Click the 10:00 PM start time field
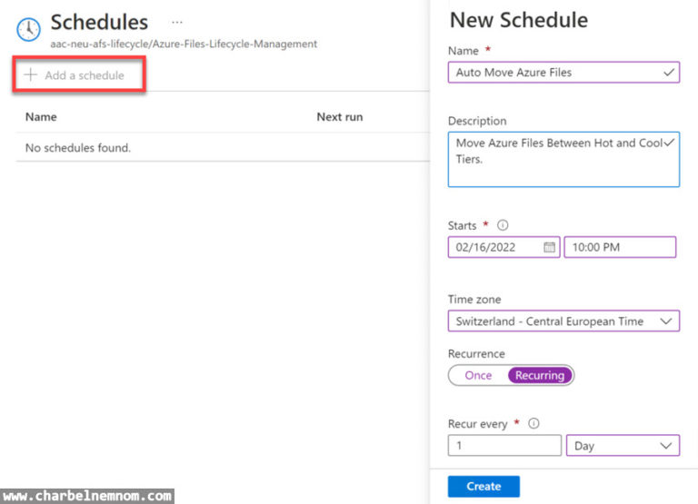 (x=620, y=247)
